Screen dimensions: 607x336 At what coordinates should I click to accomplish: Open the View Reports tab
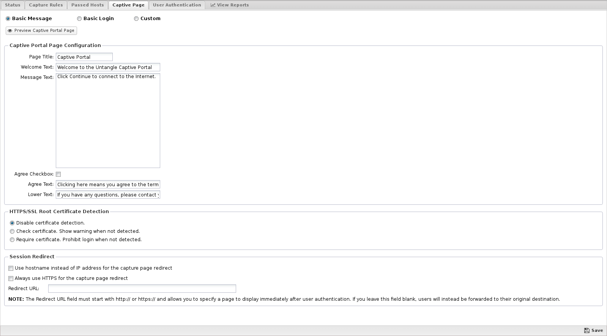[230, 5]
